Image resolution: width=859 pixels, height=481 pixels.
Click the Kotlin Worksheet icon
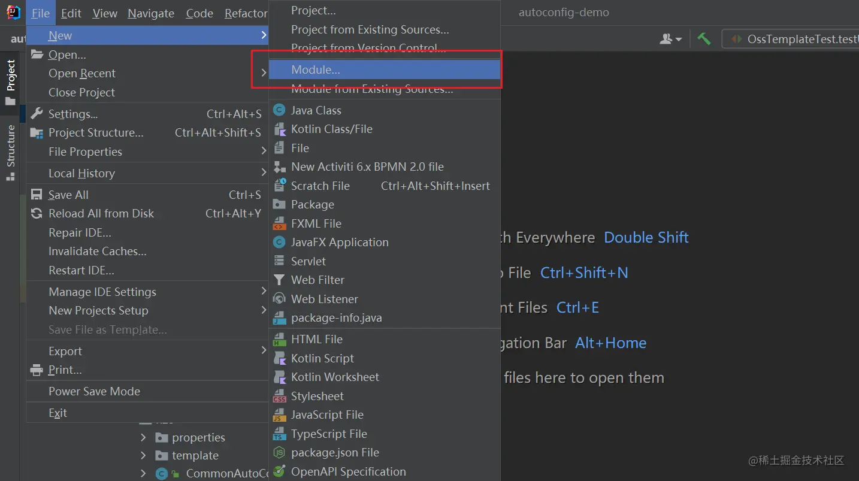pyautogui.click(x=279, y=377)
